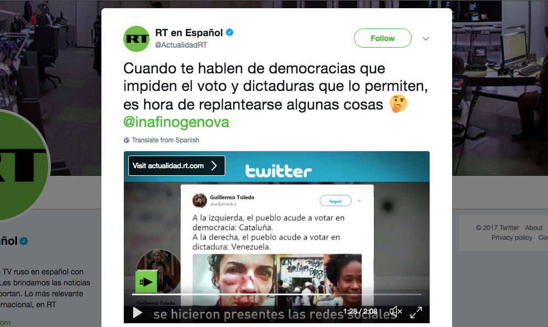Click the verified badge beside RT en Español
This screenshot has height=327, width=548.
coord(230,32)
